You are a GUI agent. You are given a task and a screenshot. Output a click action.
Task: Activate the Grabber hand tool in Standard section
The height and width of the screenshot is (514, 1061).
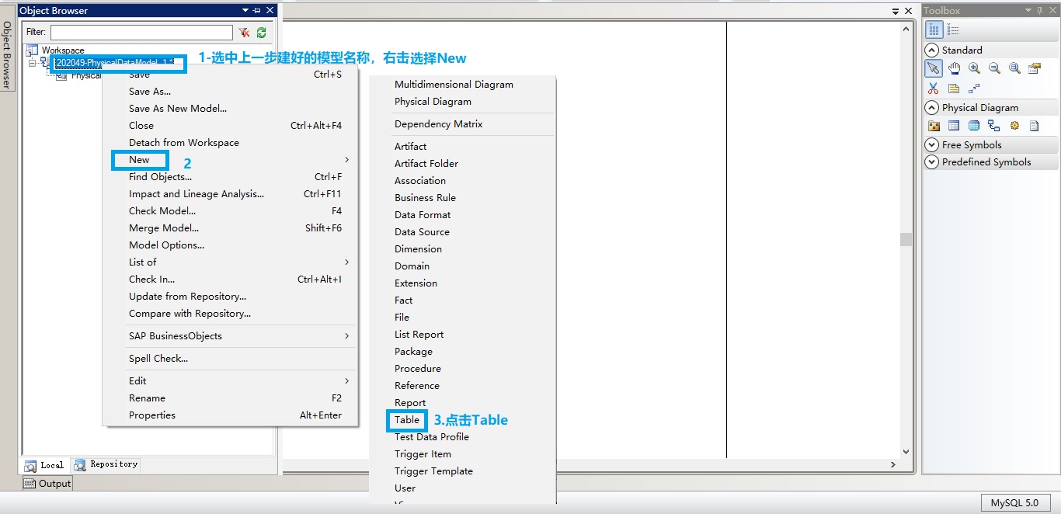[x=955, y=68]
